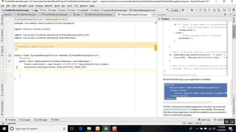236x132 pixels.
Task: Click the java folder breadcrumb
Action: tap(62, 10)
